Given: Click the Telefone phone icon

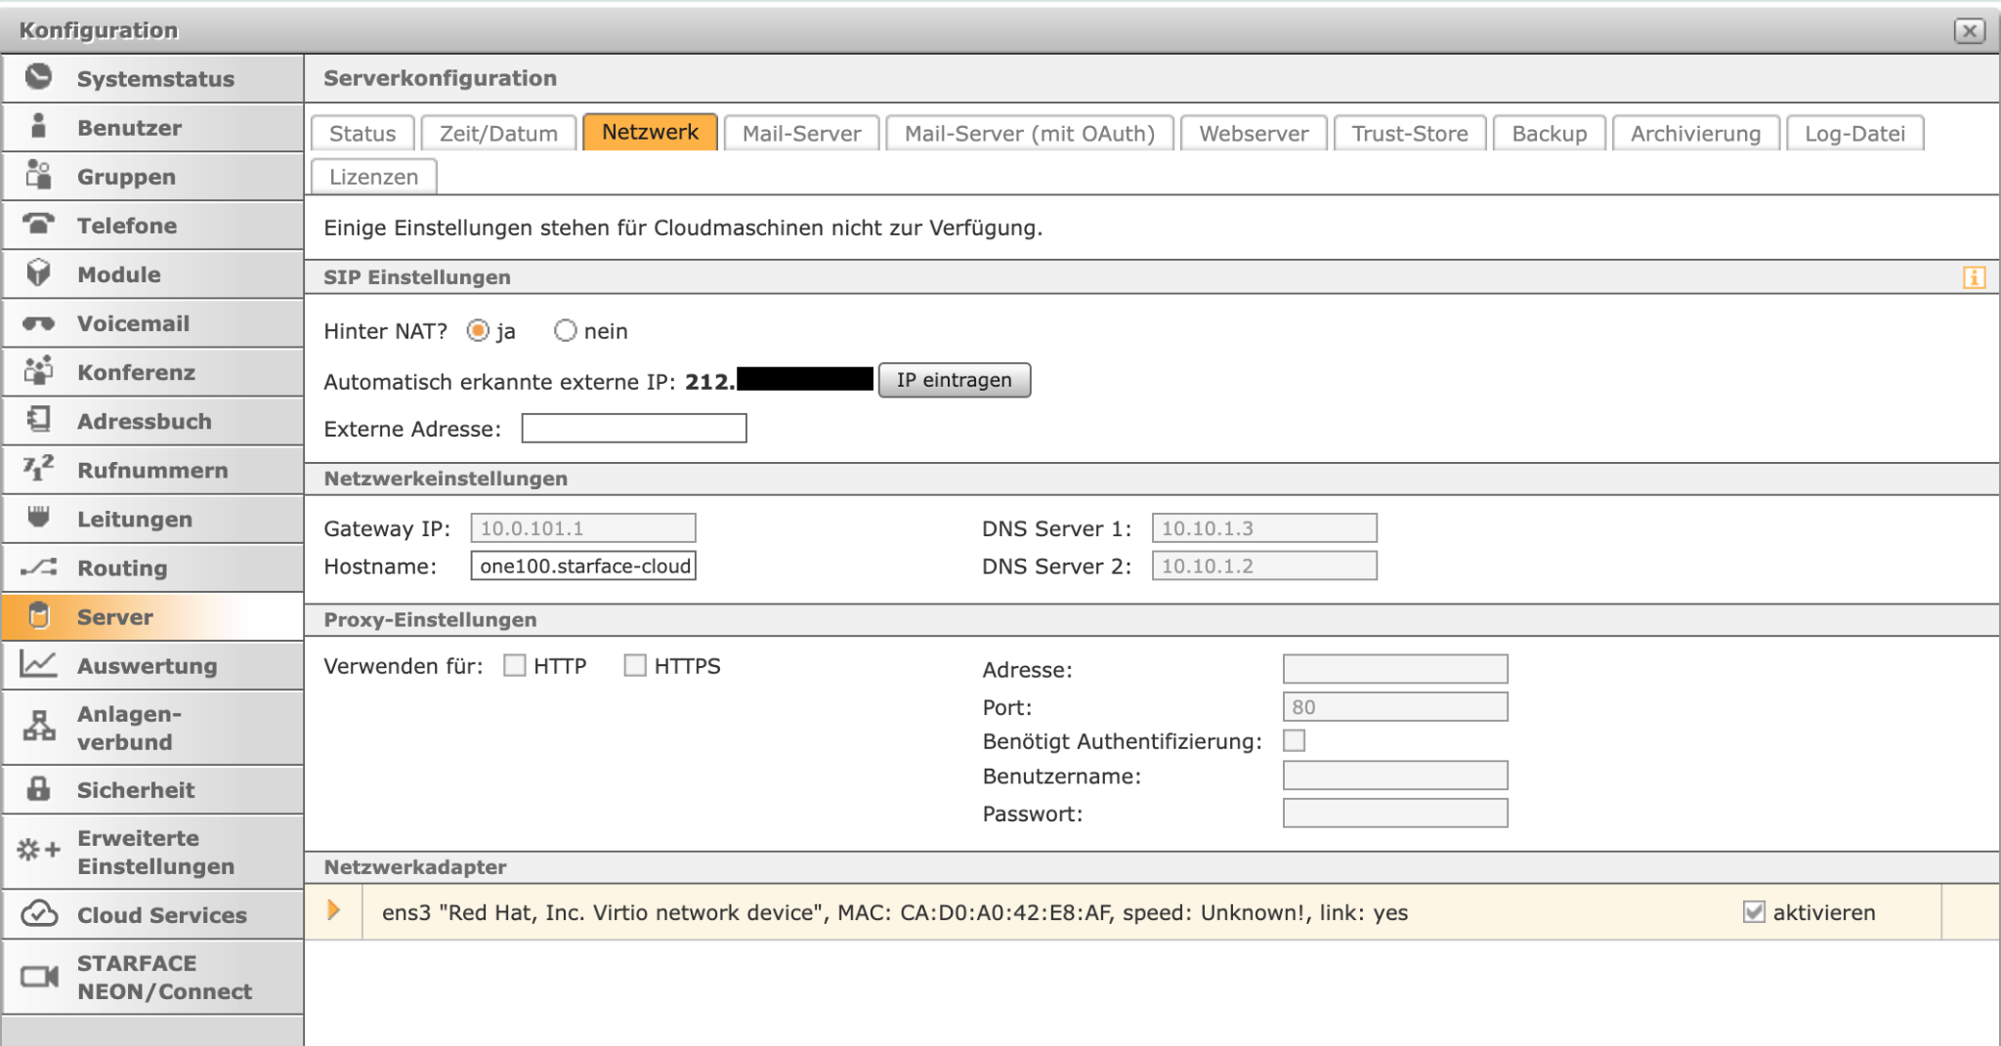Looking at the screenshot, I should click(x=39, y=224).
